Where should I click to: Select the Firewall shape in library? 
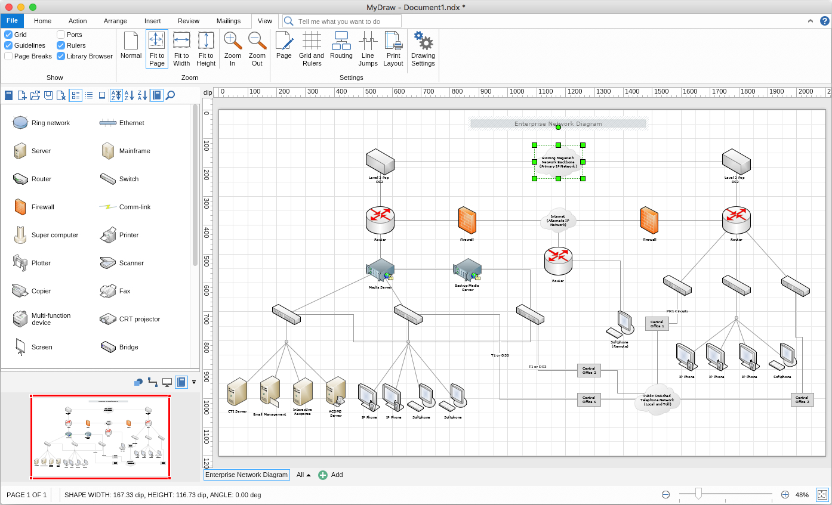tap(20, 207)
